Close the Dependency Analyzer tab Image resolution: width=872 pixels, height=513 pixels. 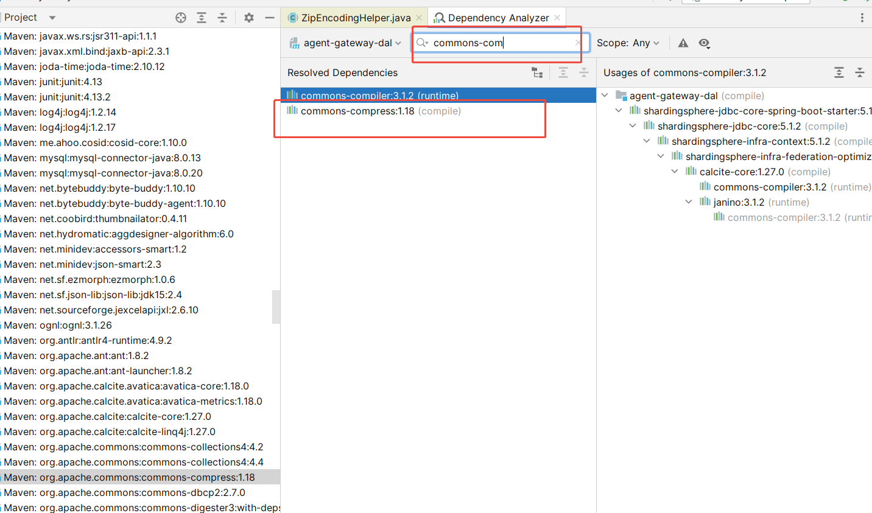point(557,18)
